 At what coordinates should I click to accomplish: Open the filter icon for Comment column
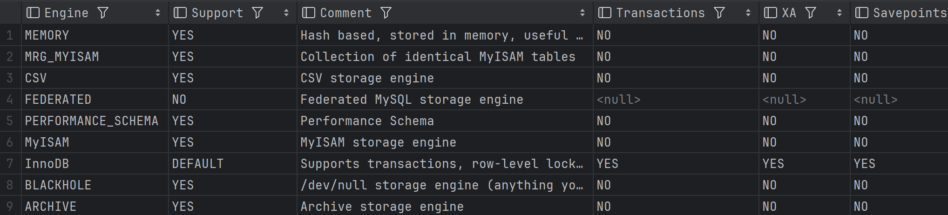tap(386, 13)
